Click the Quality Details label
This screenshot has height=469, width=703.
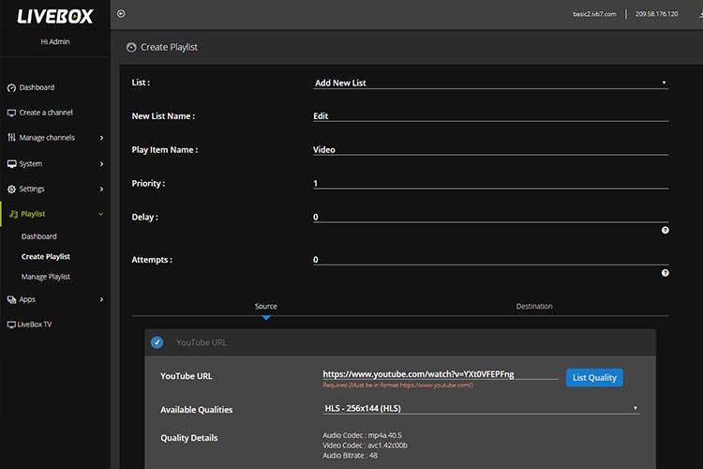pos(189,438)
